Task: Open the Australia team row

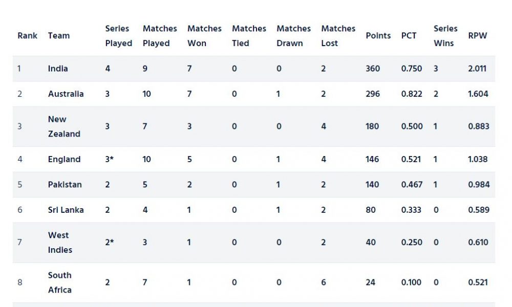Action: 254,94
